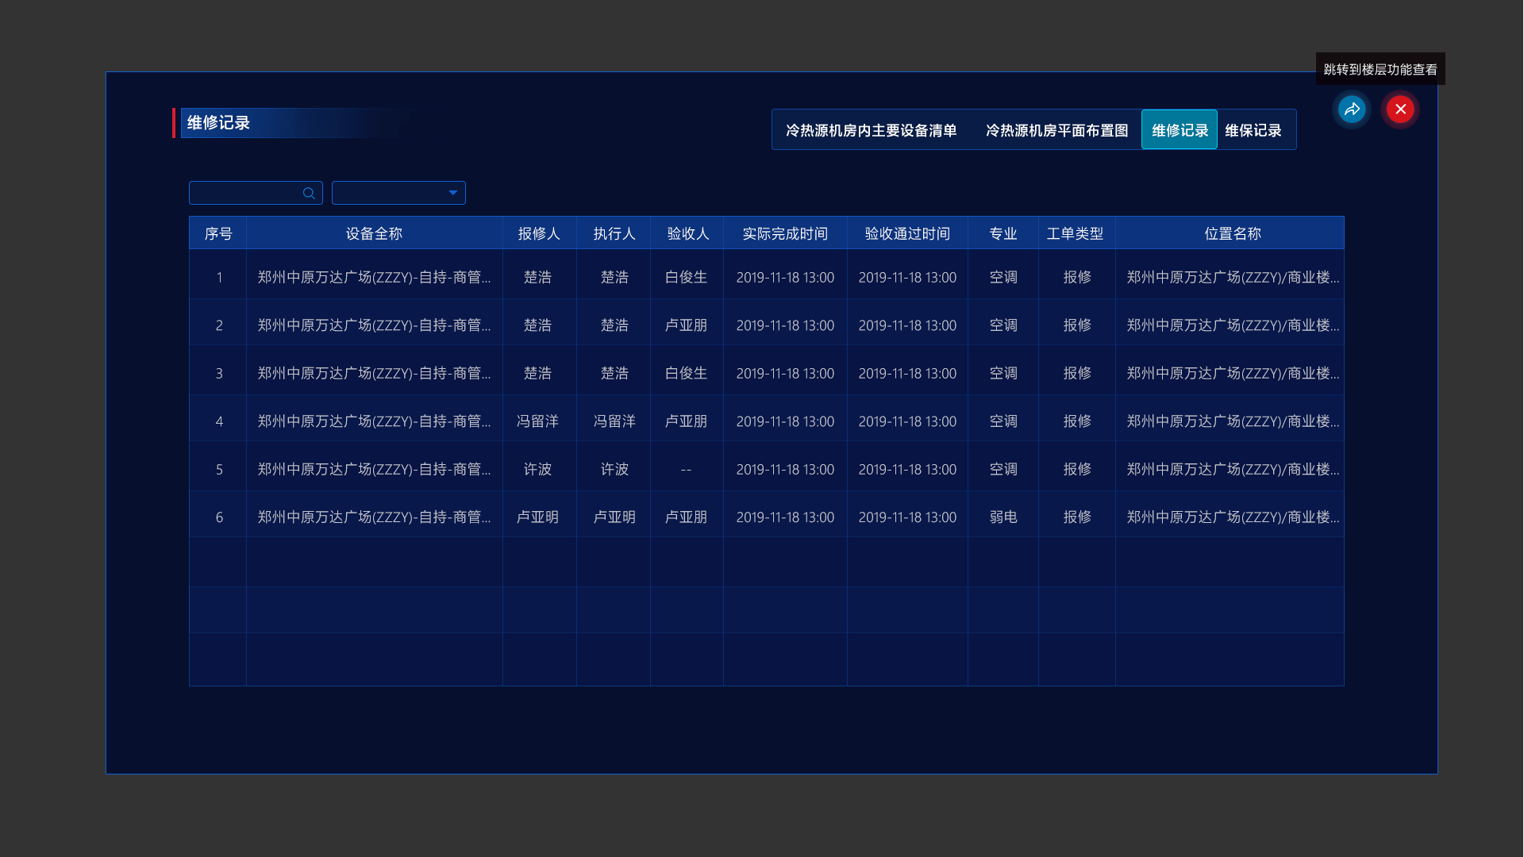Image resolution: width=1524 pixels, height=857 pixels.
Task: Click the 设备全称 column header
Action: 374,234
